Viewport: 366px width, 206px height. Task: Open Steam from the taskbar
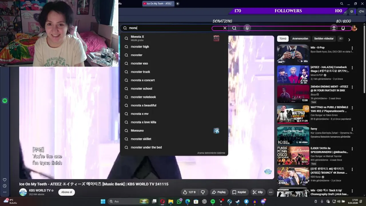click(238, 201)
